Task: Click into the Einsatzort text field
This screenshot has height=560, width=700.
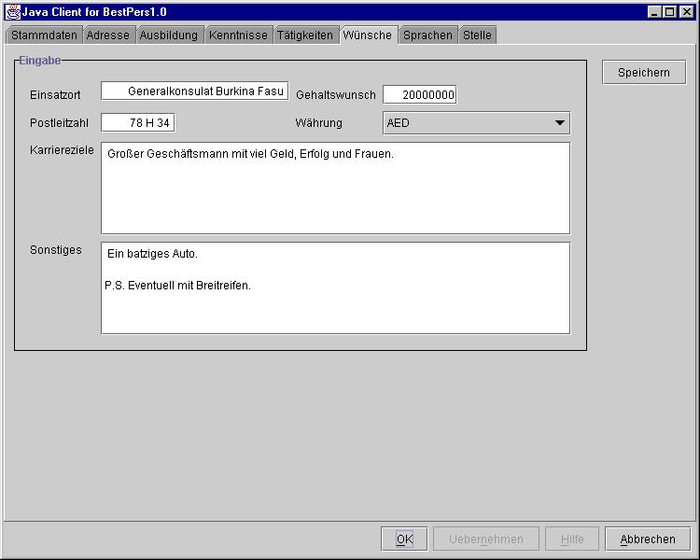Action: pyautogui.click(x=194, y=91)
